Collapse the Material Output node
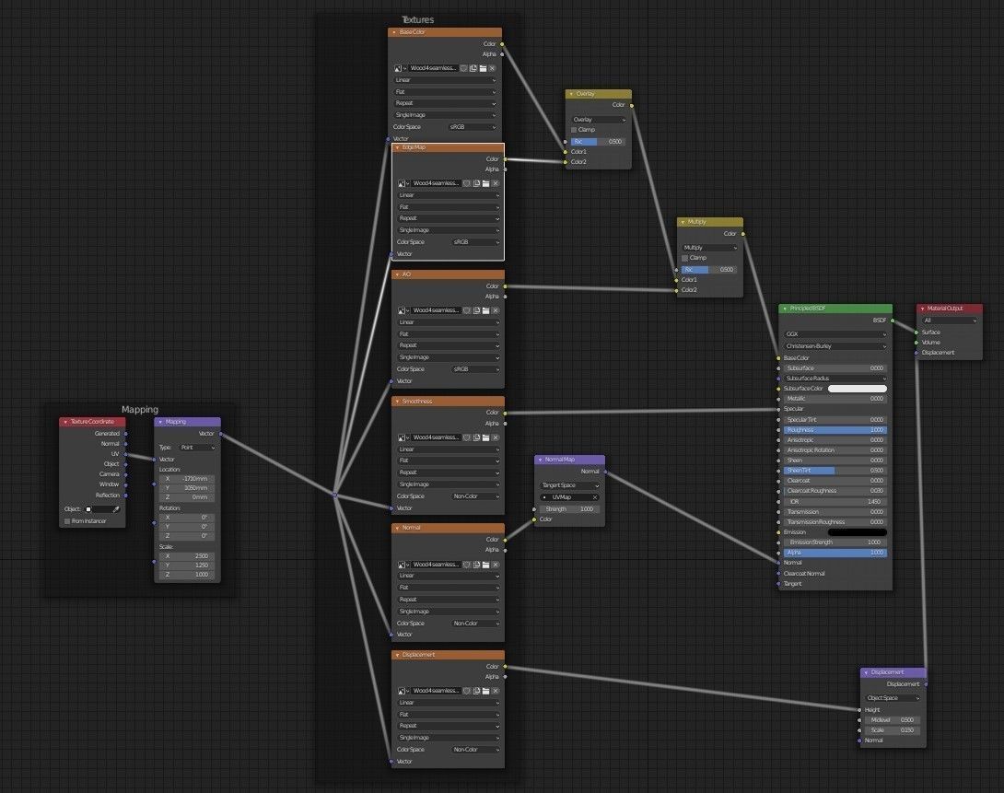 [x=923, y=309]
